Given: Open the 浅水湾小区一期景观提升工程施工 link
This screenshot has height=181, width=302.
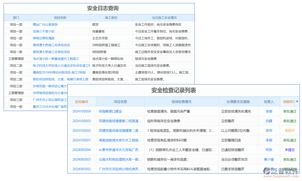Looking at the screenshot, I should [56, 59].
